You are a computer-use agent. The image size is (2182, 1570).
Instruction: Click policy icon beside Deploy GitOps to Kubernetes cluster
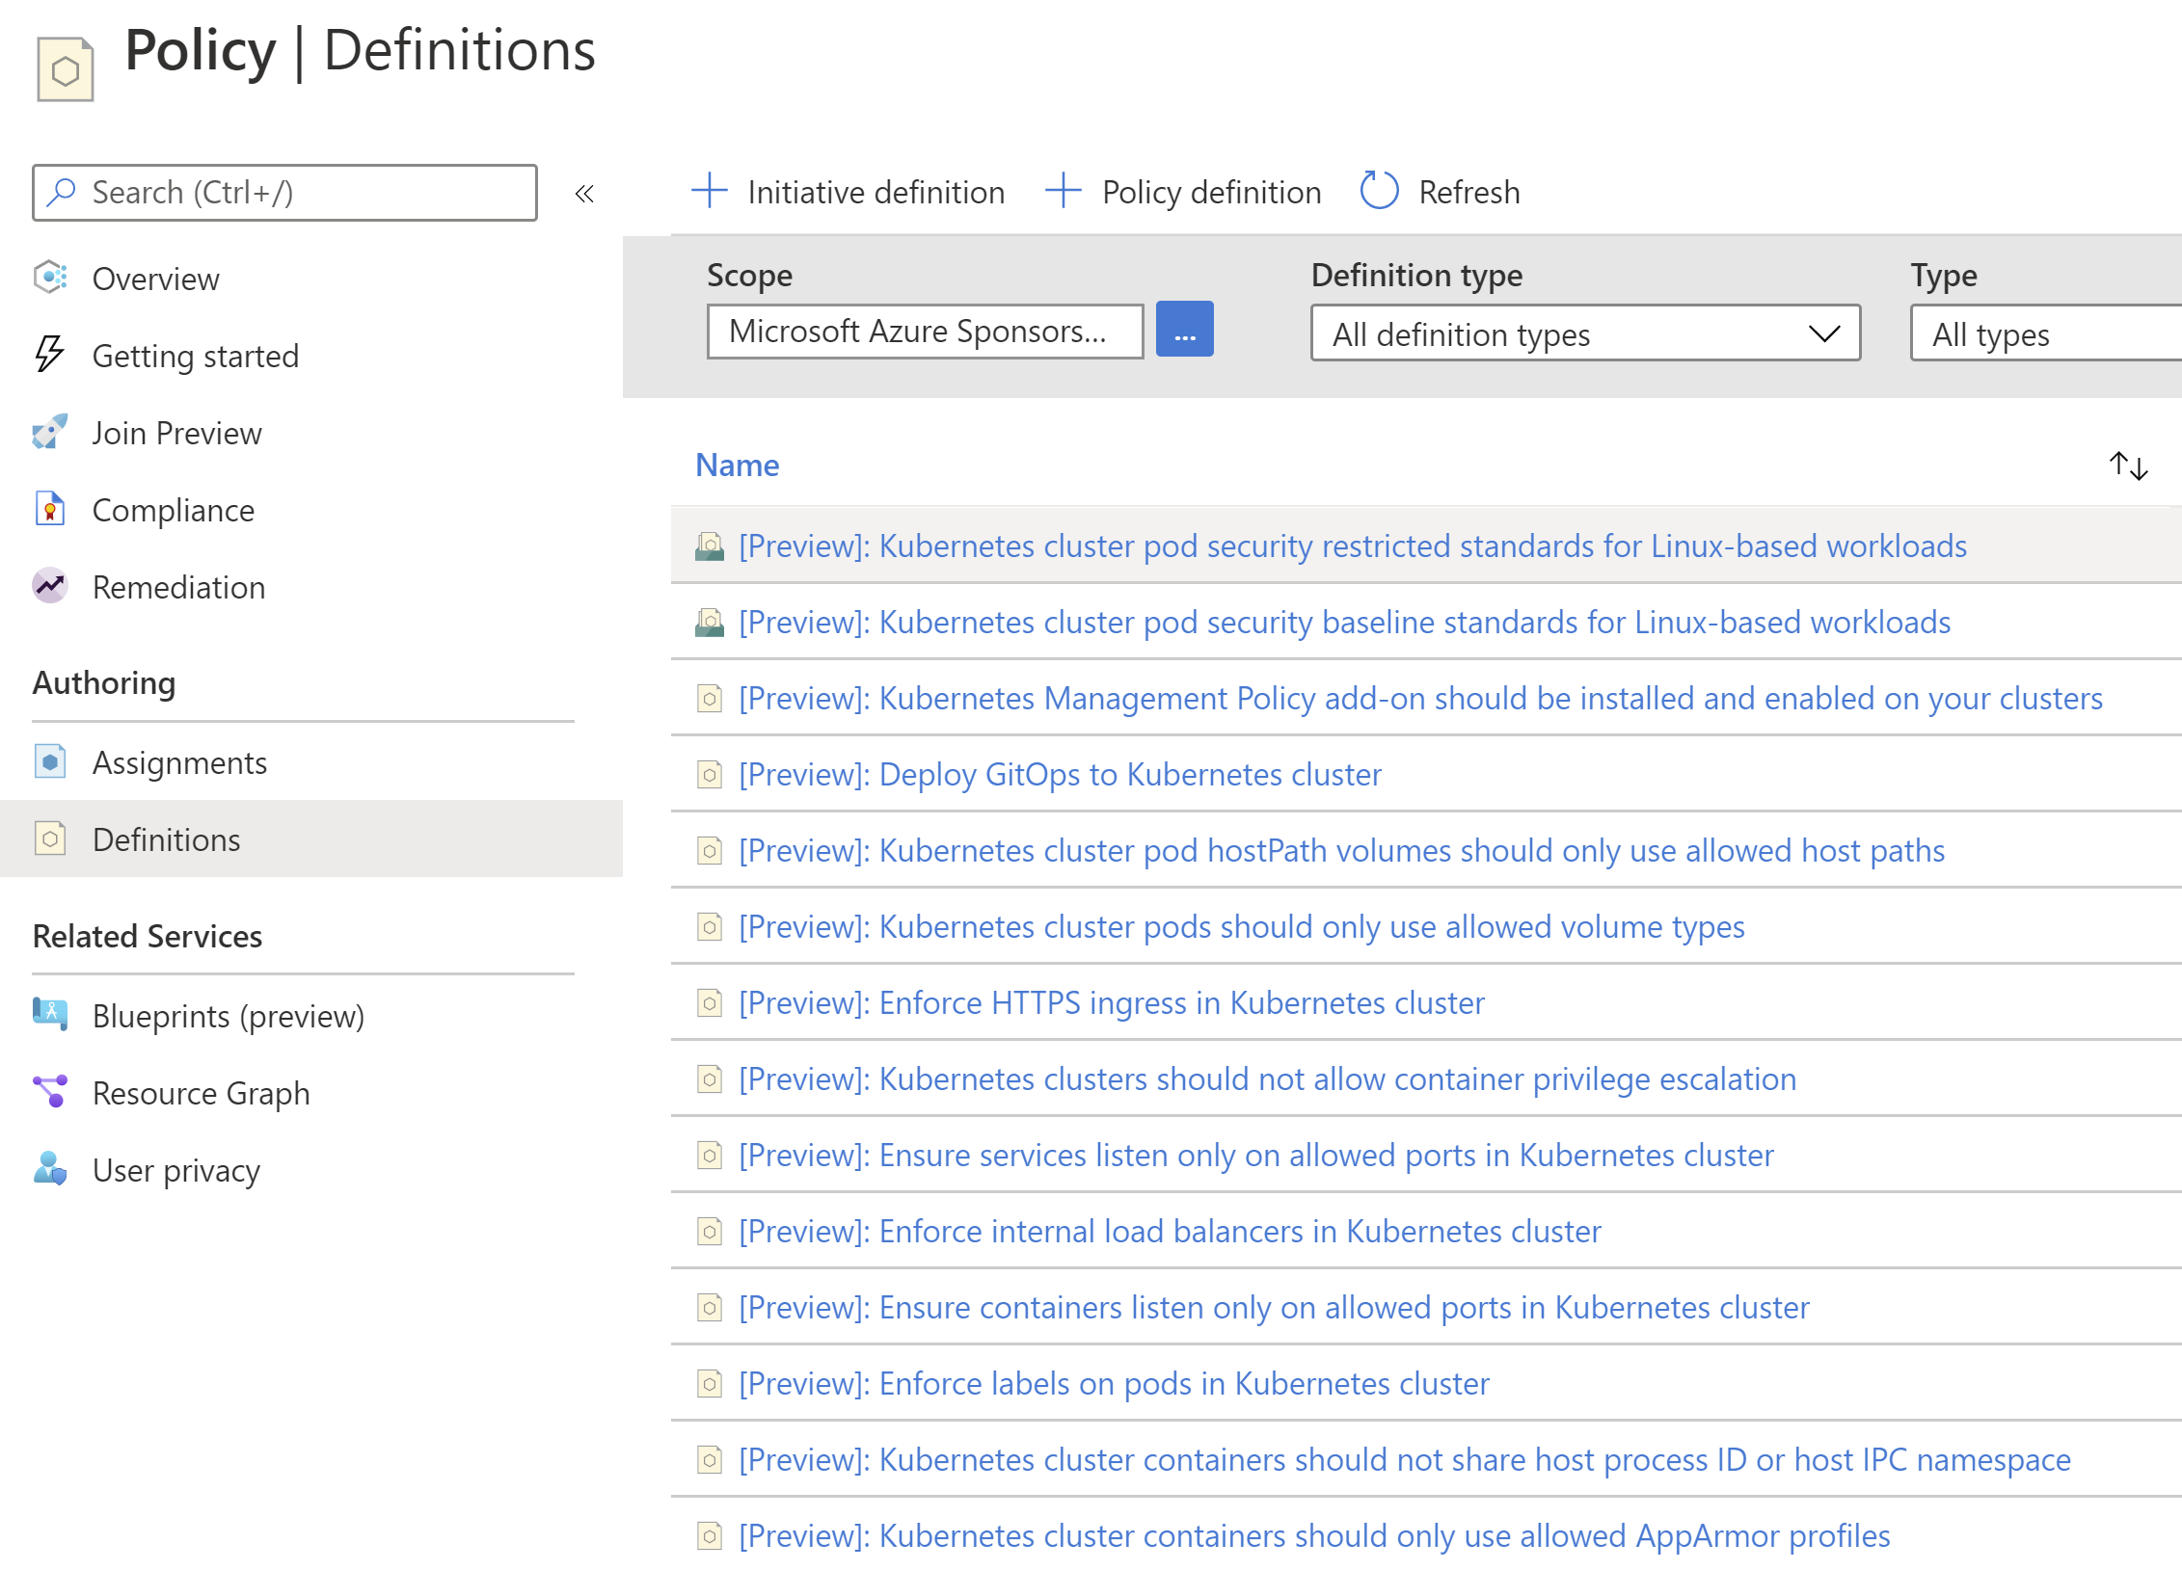[710, 775]
